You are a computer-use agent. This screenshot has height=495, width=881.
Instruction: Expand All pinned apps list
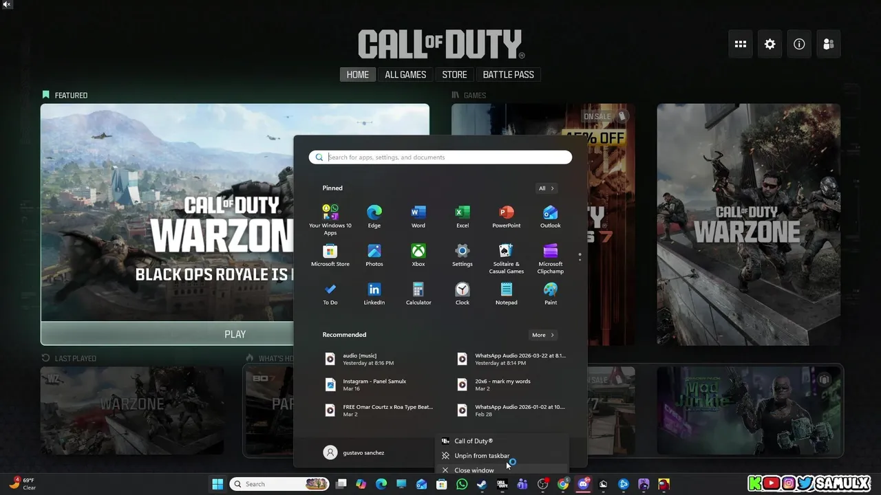(x=546, y=188)
